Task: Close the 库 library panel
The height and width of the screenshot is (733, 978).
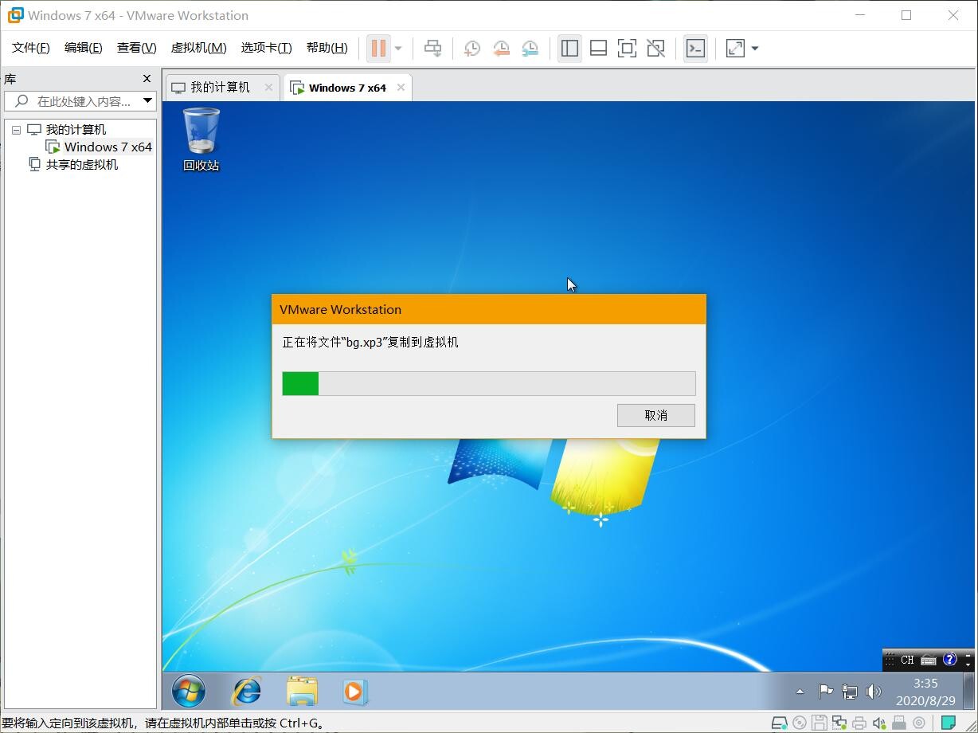Action: 147,78
